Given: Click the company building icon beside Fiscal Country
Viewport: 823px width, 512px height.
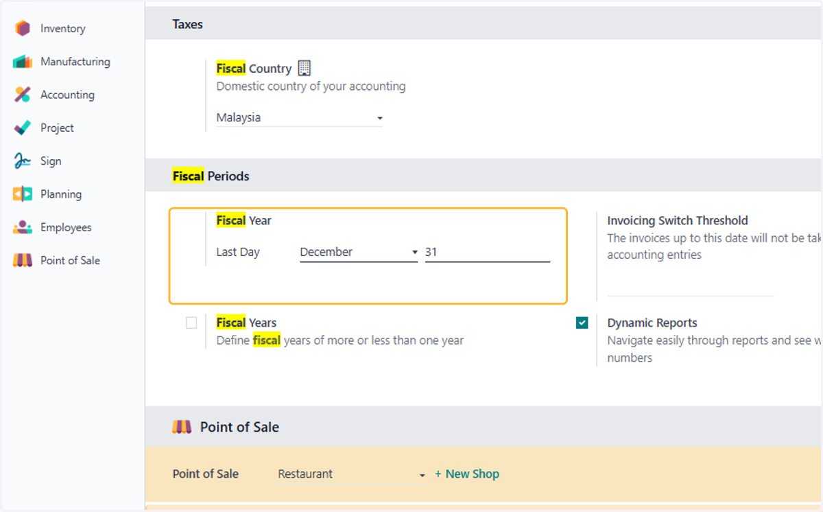Looking at the screenshot, I should click(x=305, y=68).
